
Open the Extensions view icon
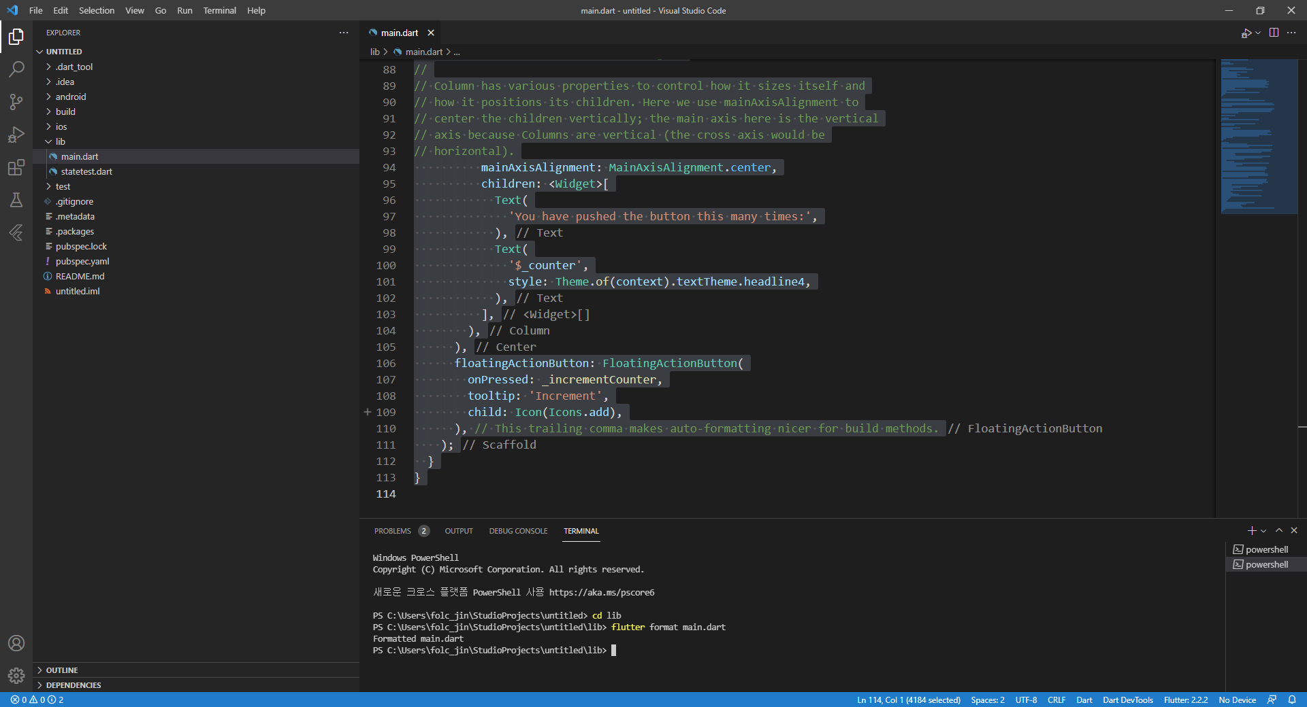tap(16, 167)
